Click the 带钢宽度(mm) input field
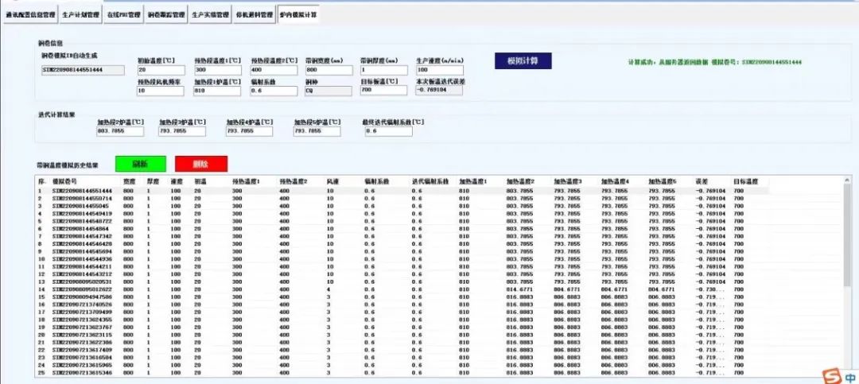 [328, 70]
